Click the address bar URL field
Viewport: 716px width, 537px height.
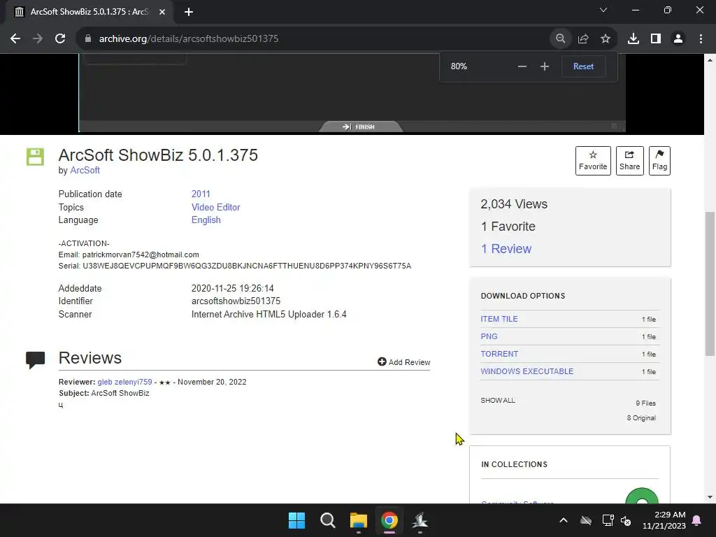coord(315,39)
